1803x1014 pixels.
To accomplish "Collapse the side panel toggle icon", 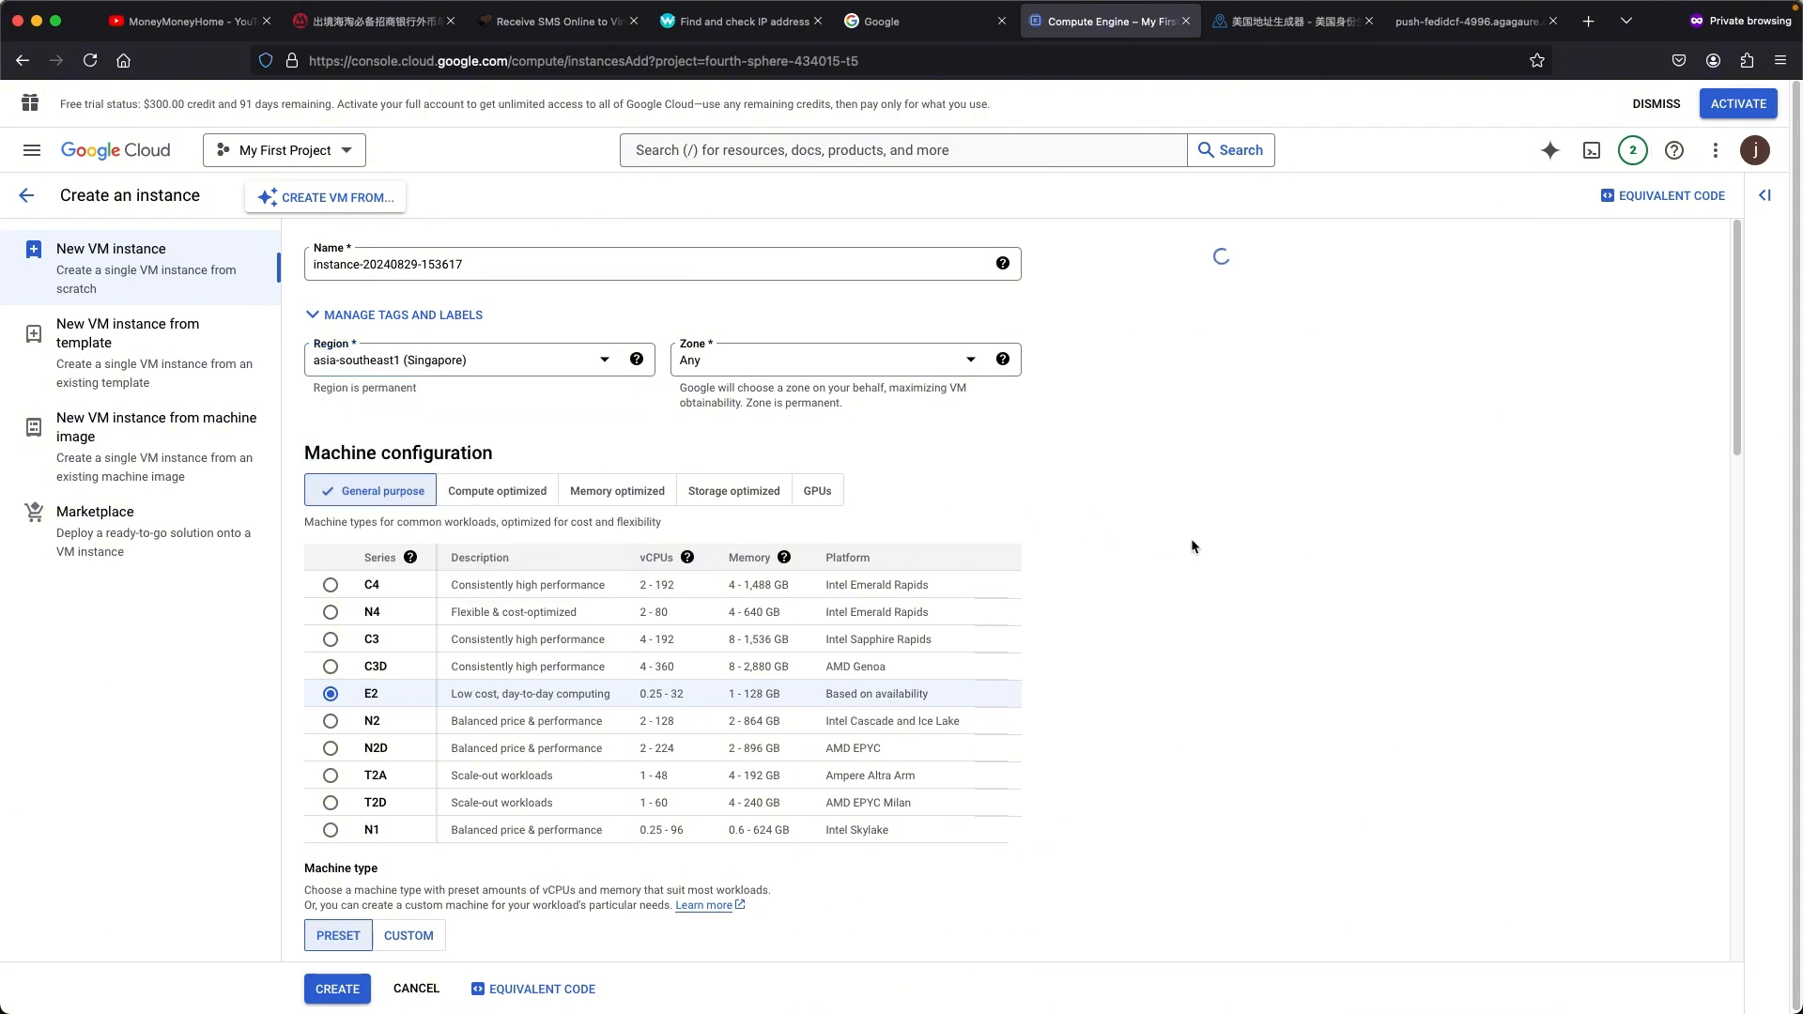I will [x=1764, y=195].
